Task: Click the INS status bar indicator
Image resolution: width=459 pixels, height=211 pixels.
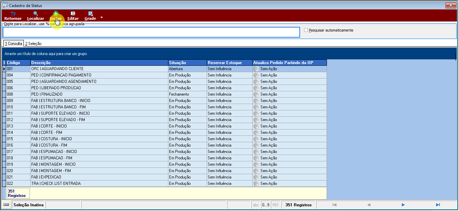Action: point(276,205)
